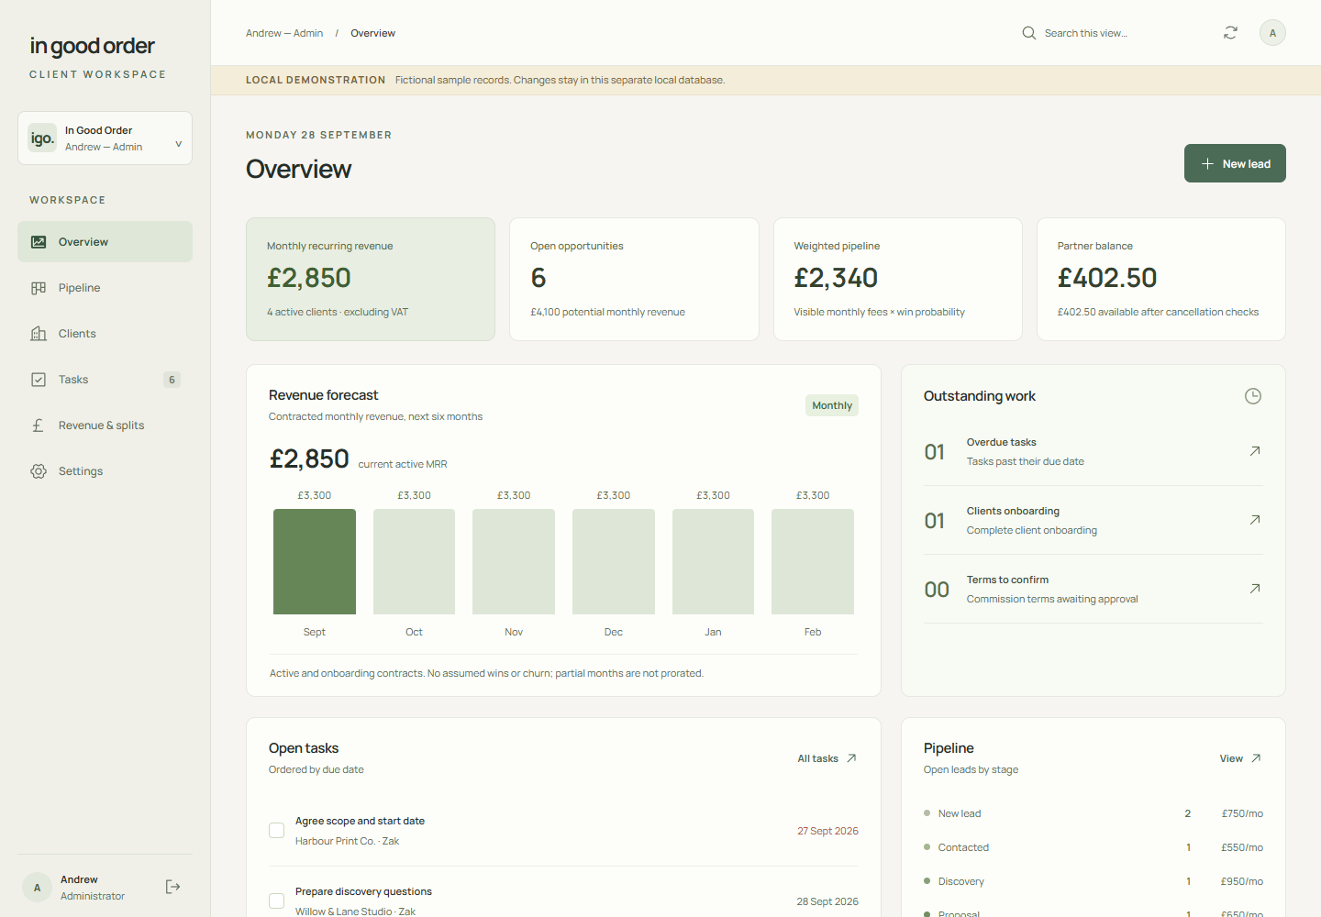Image resolution: width=1321 pixels, height=917 pixels.
Task: Click the Clients building icon in sidebar
Action: tap(39, 334)
